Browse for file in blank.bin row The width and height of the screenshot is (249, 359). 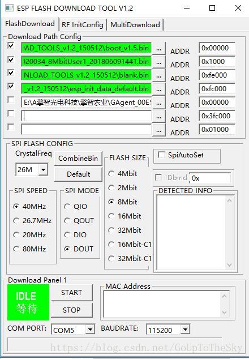[x=158, y=75]
